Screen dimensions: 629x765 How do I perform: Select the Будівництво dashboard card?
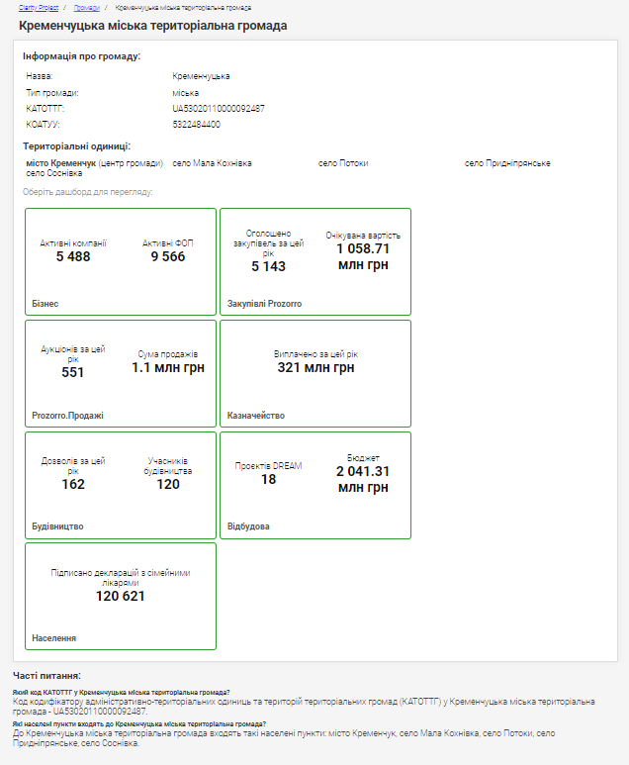tap(120, 485)
